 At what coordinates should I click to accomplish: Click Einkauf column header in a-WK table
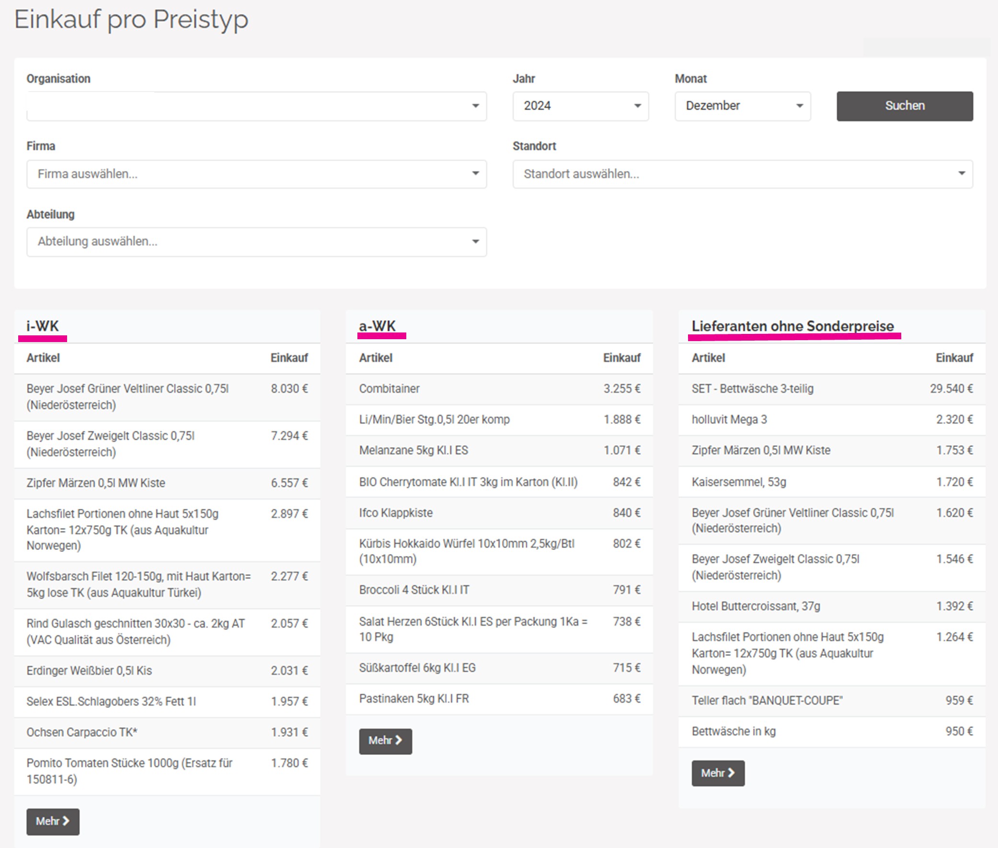pos(622,358)
